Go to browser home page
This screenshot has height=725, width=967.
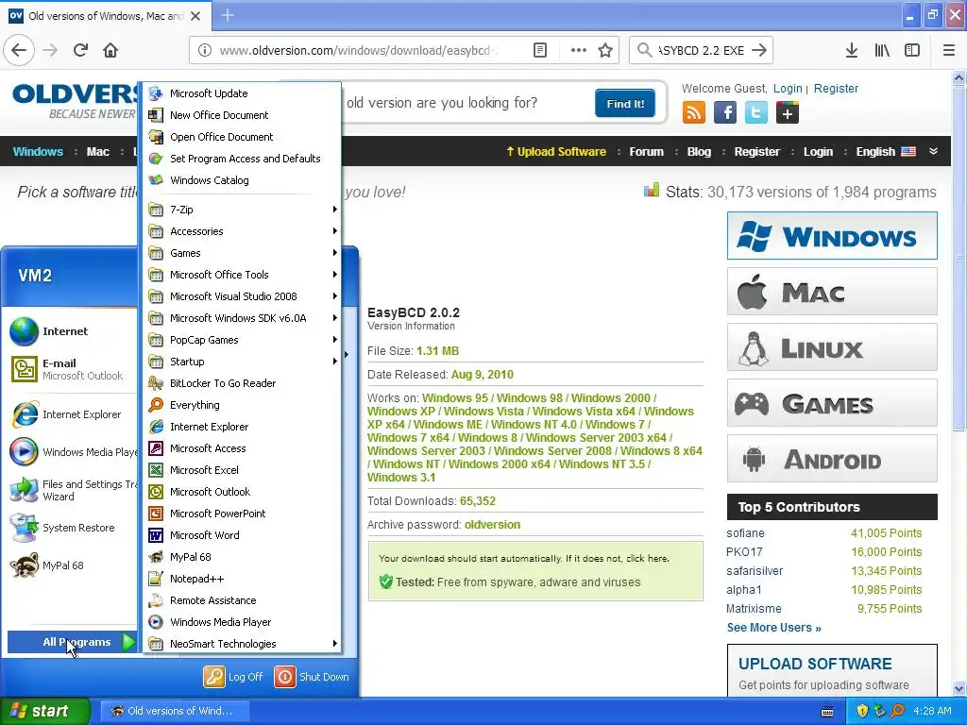coord(110,50)
